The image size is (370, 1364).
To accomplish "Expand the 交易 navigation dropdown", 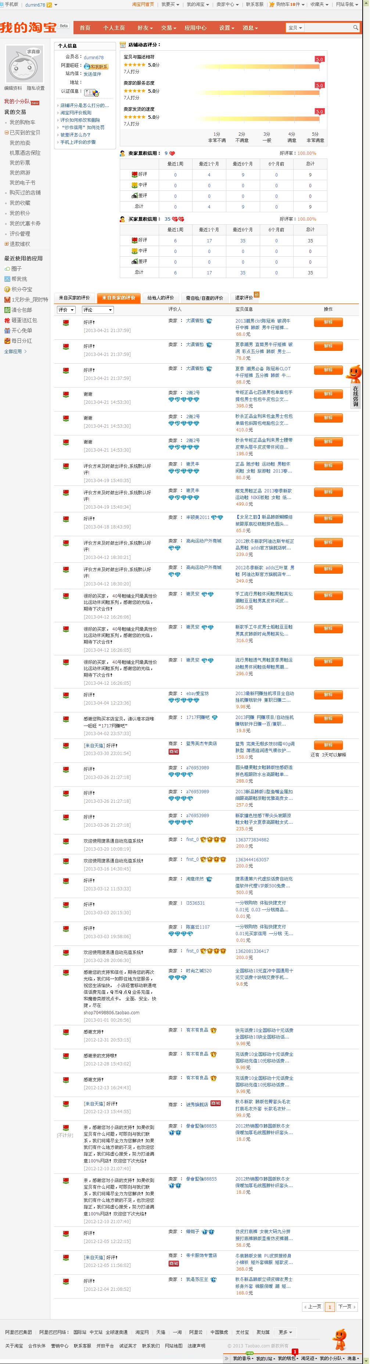I will pos(169,28).
